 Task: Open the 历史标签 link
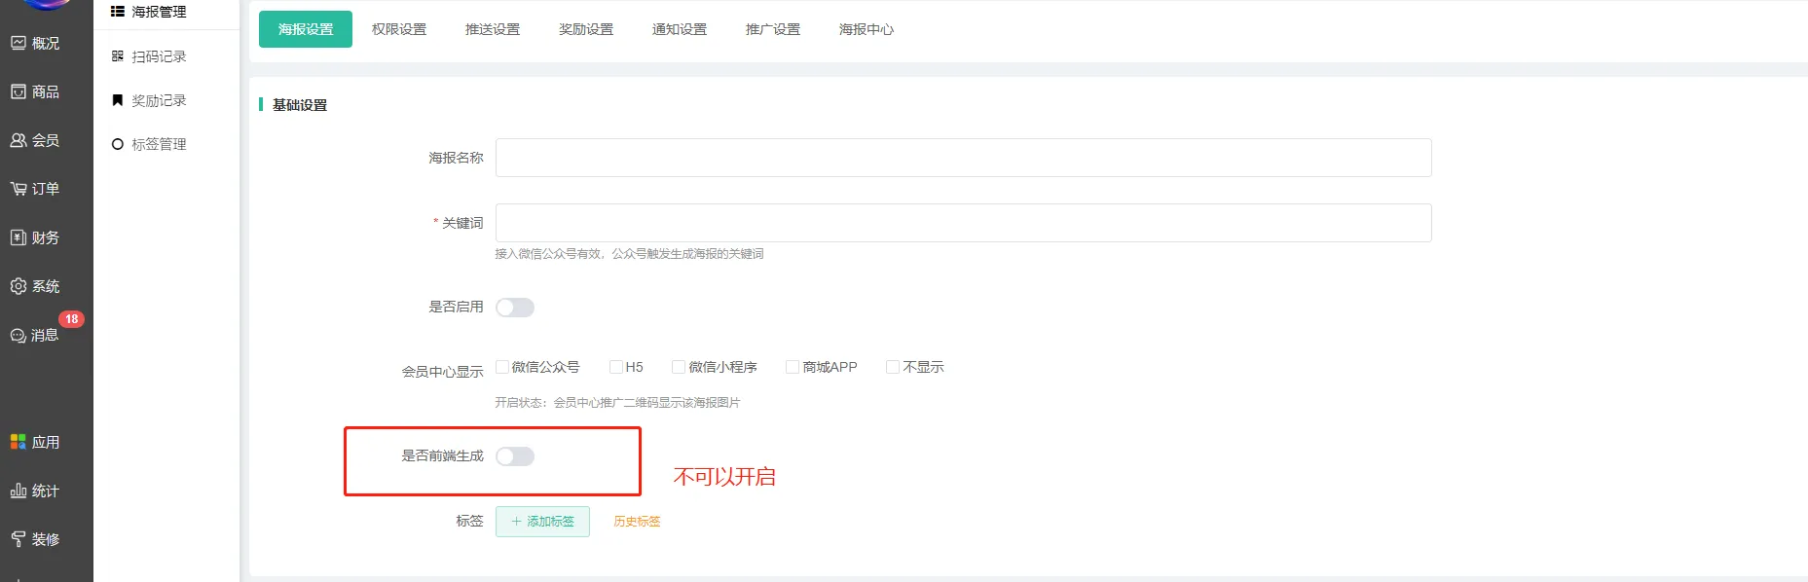coord(637,522)
